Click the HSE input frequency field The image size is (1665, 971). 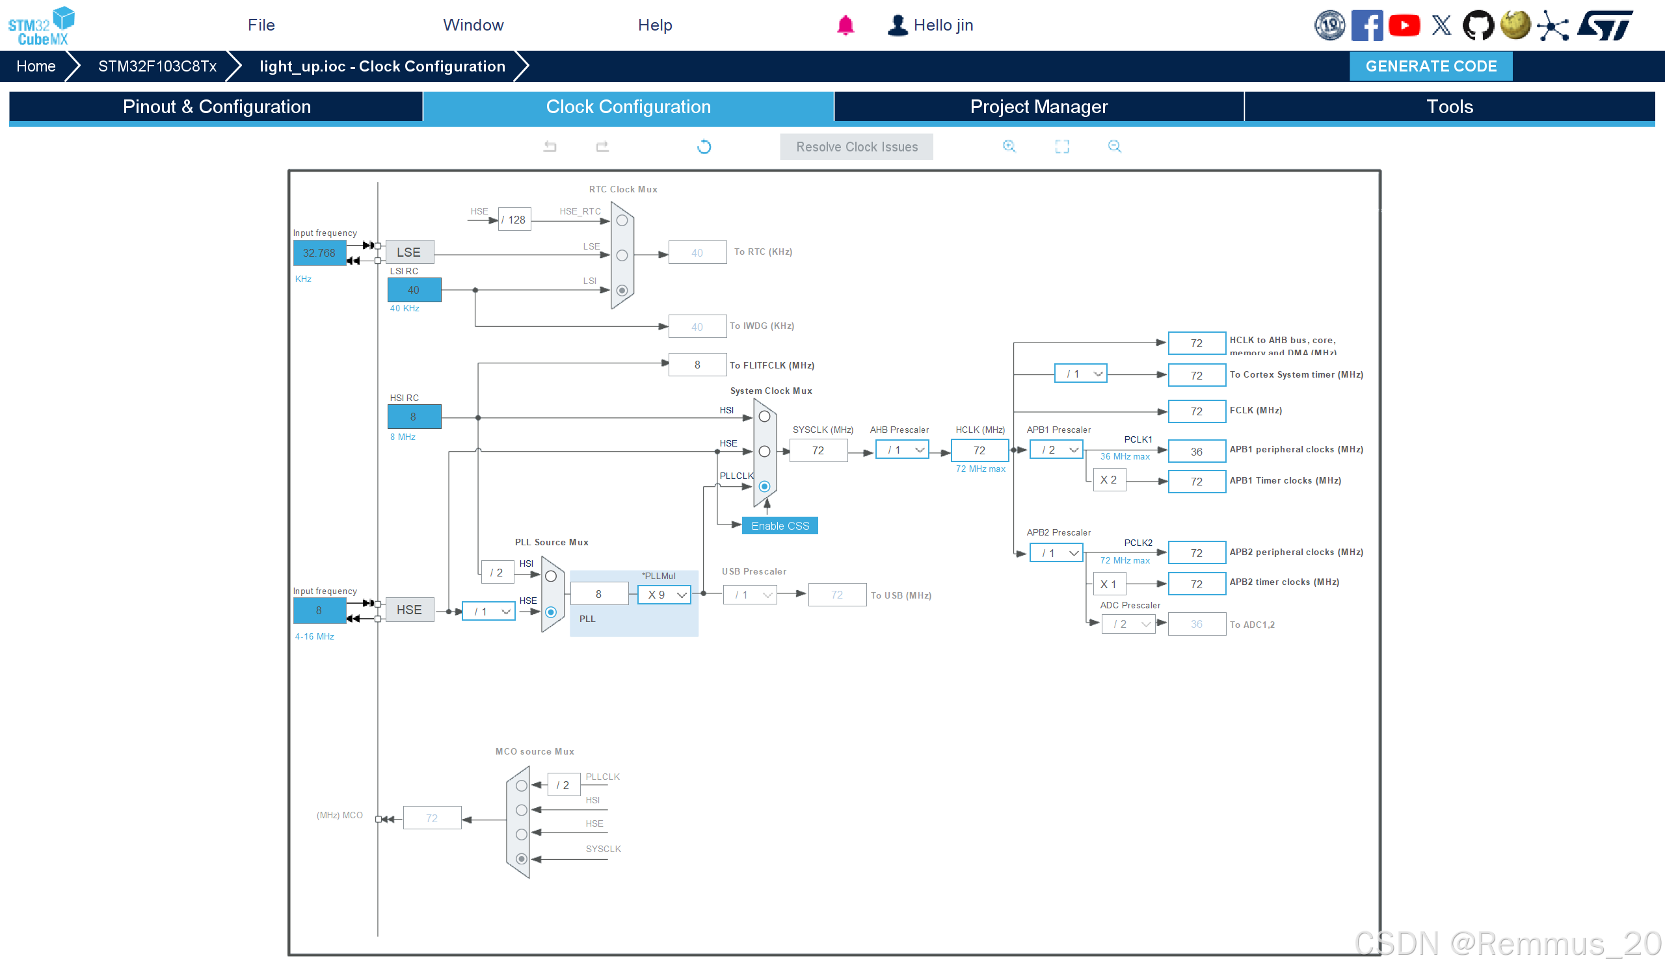[x=319, y=610]
